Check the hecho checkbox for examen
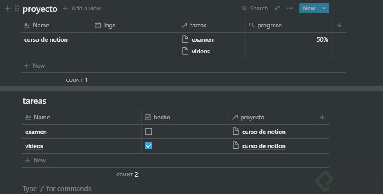Screen dimensions: 383x194 (149, 132)
